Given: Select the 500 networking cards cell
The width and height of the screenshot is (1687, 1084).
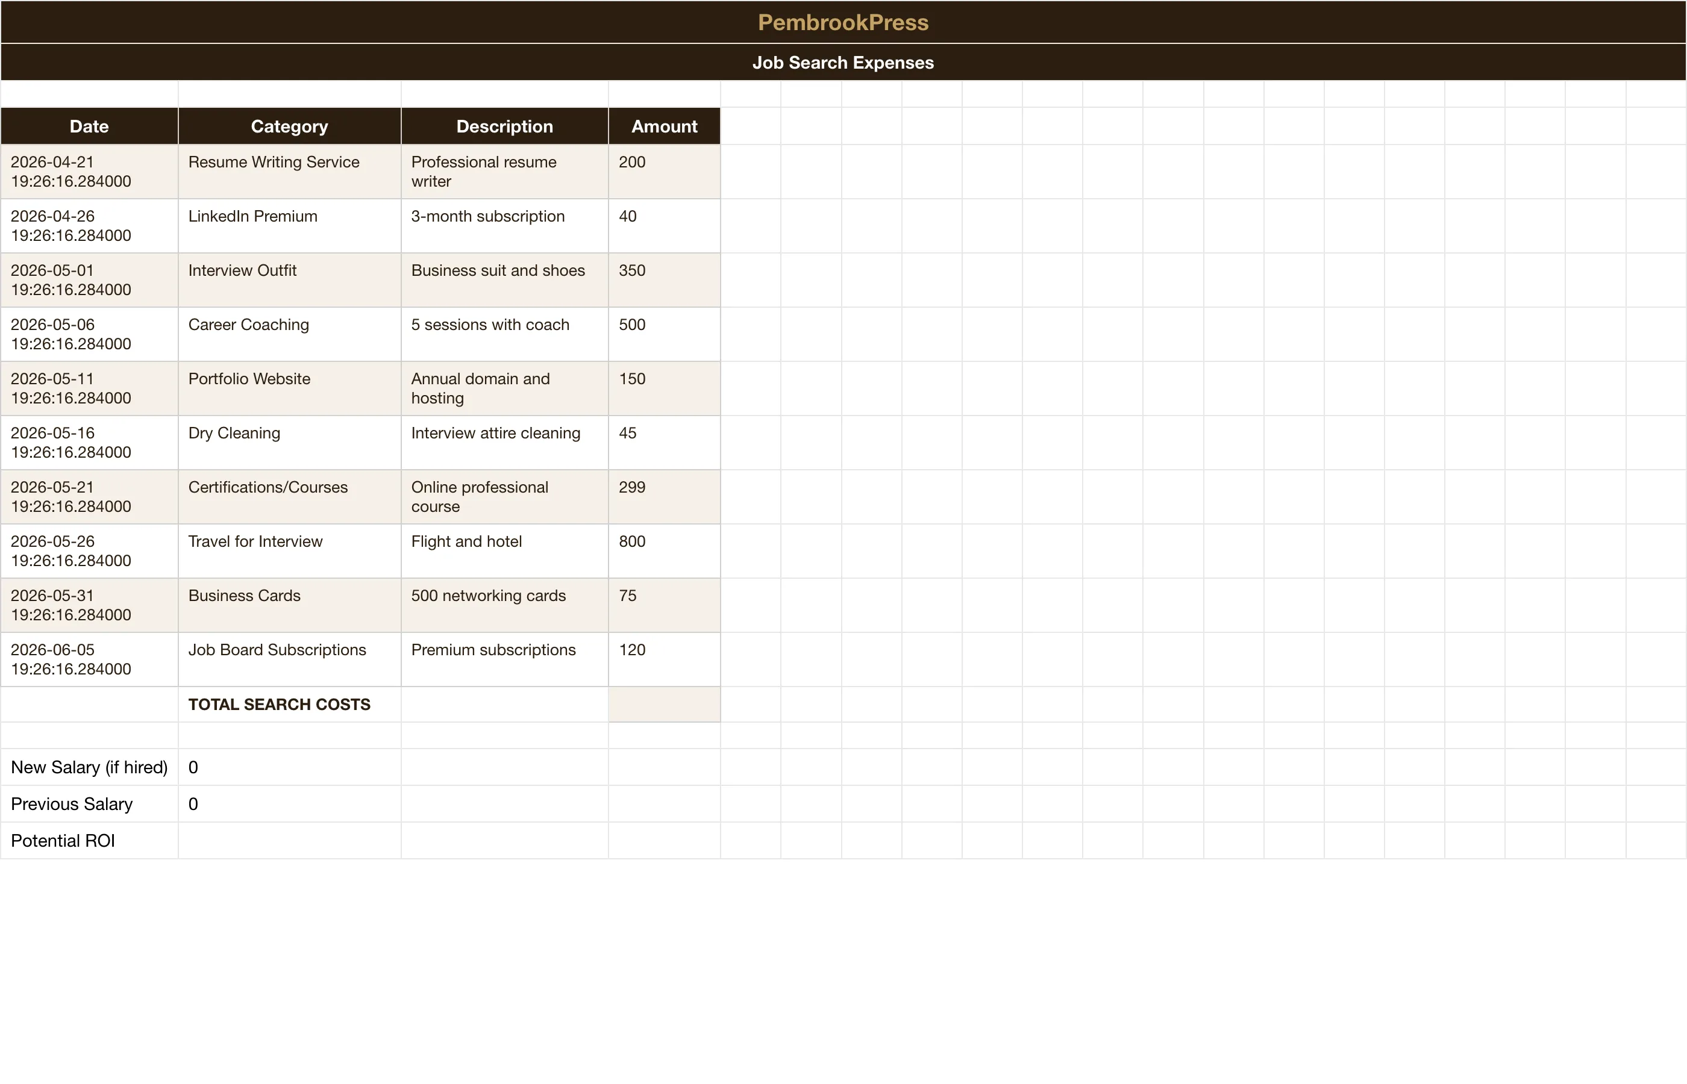Looking at the screenshot, I should [x=505, y=605].
